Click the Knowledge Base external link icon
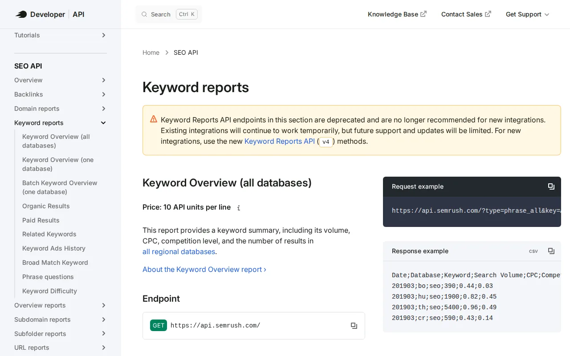Viewport: 570px width, 356px height. pyautogui.click(x=423, y=14)
